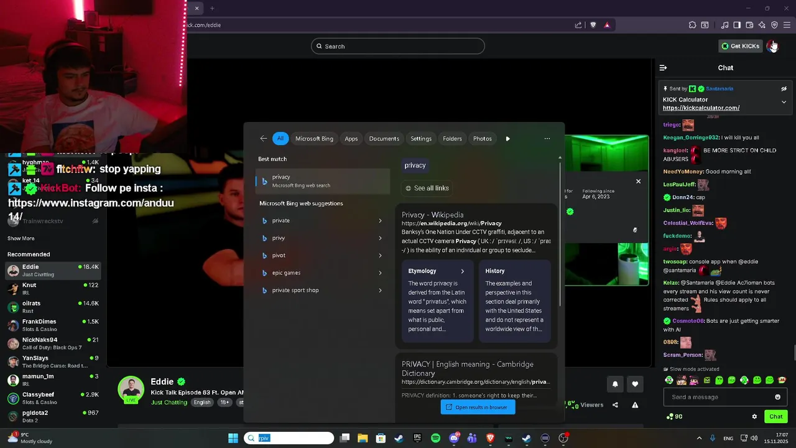Image resolution: width=796 pixels, height=448 pixels.
Task: Open Spotify from taskbar
Action: [x=435, y=438]
